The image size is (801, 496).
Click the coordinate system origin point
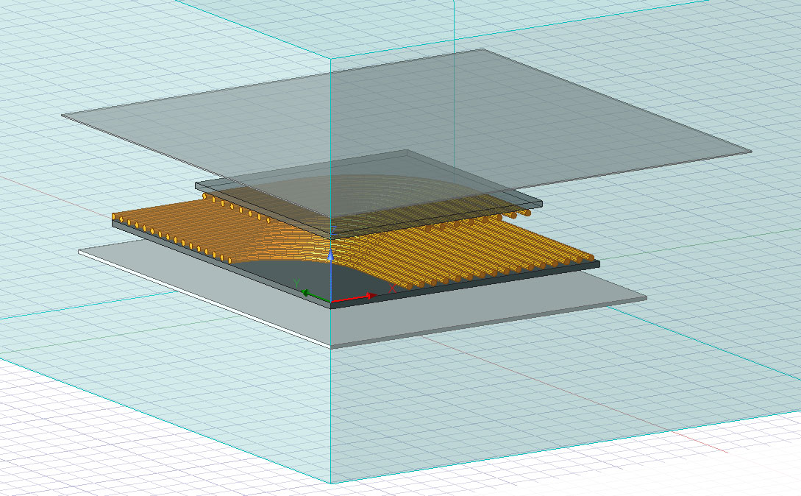[x=331, y=302]
